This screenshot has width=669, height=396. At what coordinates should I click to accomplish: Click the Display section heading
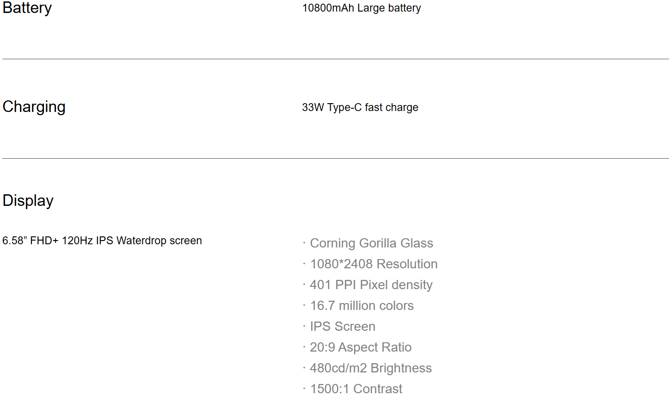(28, 201)
